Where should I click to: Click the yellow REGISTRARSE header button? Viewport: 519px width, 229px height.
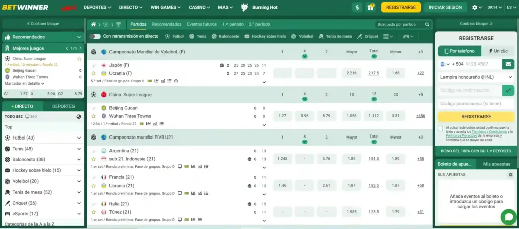point(401,7)
